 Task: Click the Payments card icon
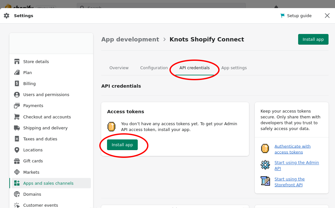coord(17,105)
